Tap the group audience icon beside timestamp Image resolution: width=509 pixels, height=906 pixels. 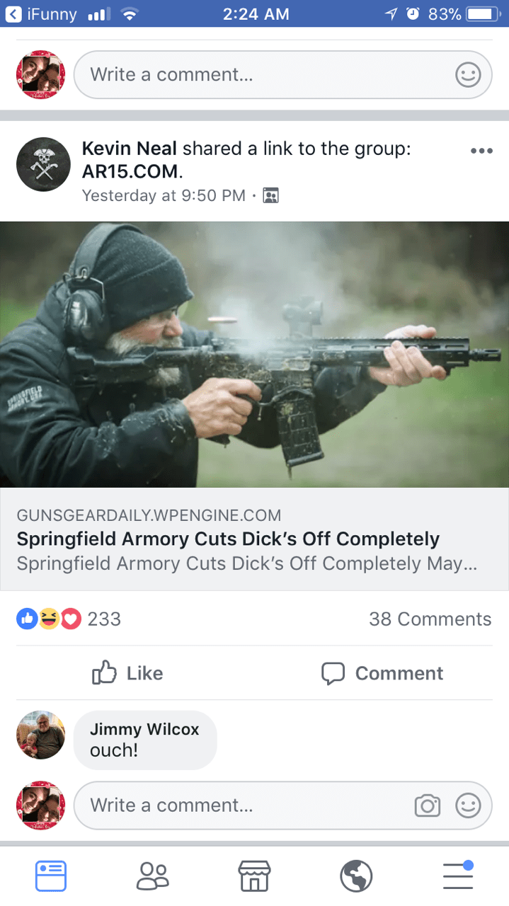(x=270, y=195)
